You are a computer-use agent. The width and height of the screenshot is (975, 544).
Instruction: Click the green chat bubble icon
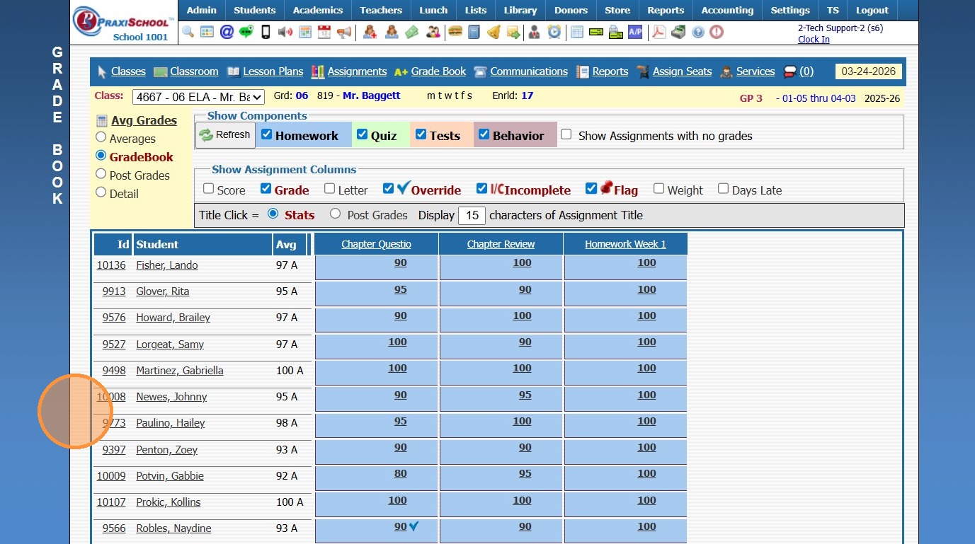[246, 32]
